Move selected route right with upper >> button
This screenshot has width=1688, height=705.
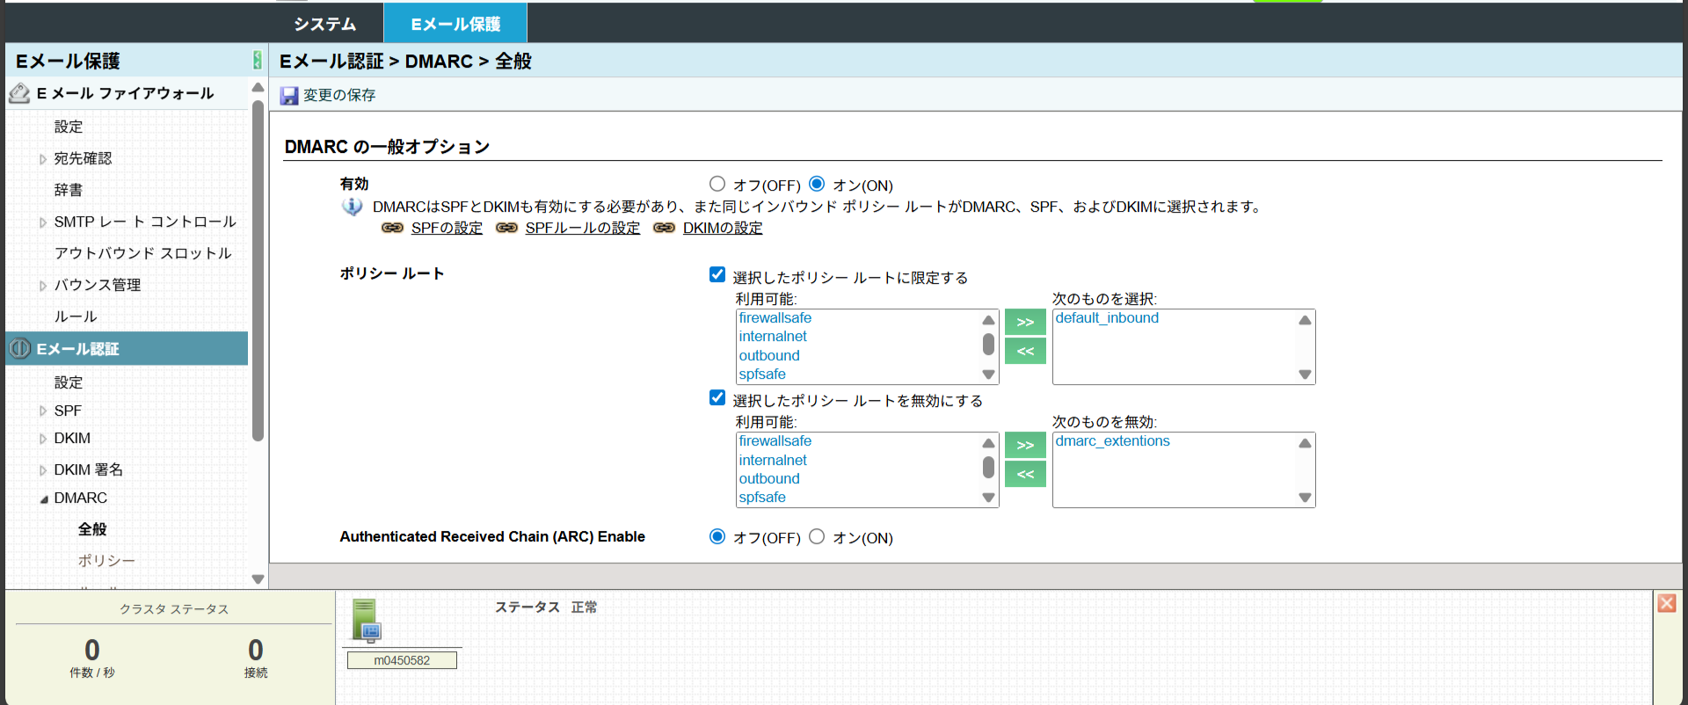[x=1025, y=323]
